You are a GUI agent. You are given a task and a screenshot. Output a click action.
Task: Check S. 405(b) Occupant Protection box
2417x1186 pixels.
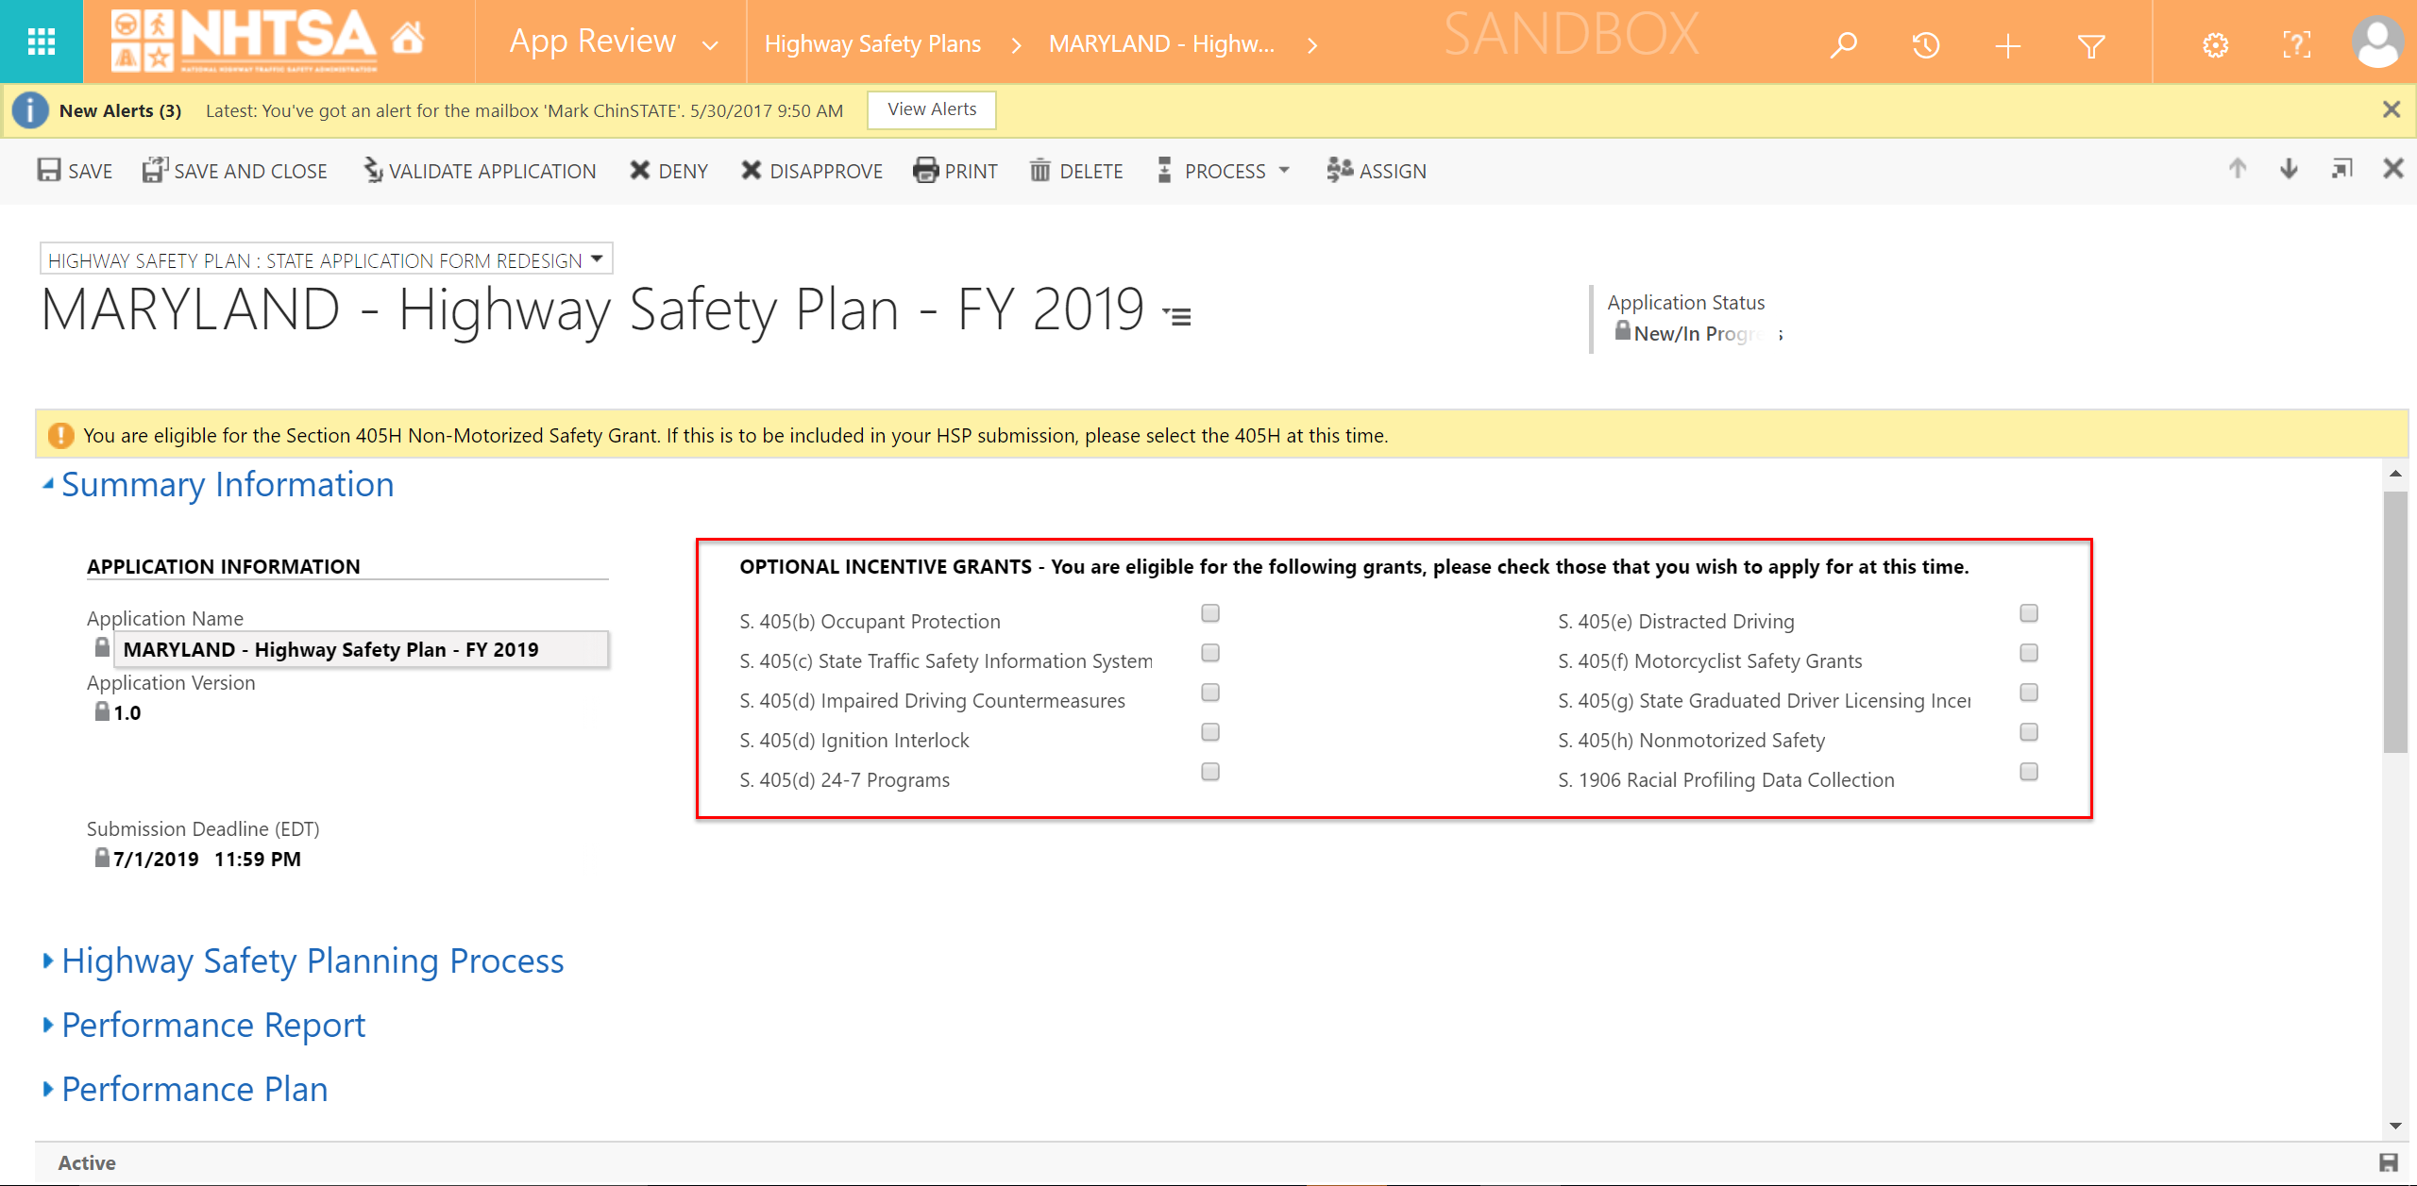pyautogui.click(x=1210, y=613)
